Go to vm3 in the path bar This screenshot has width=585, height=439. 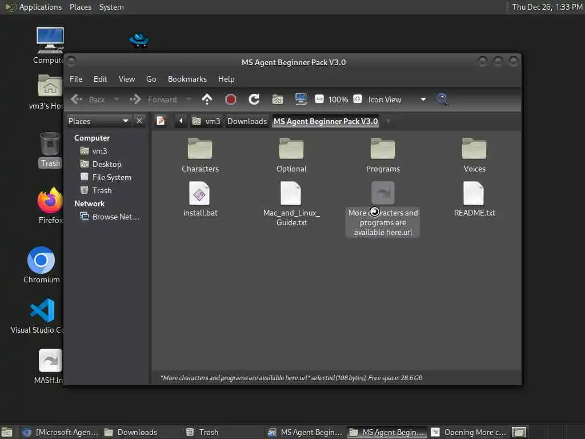point(206,121)
